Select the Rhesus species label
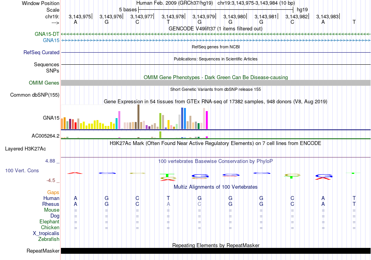The image size is (371, 260). click(x=51, y=204)
